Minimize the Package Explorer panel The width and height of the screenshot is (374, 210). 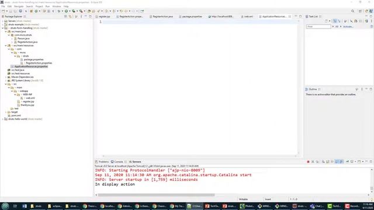click(86, 16)
